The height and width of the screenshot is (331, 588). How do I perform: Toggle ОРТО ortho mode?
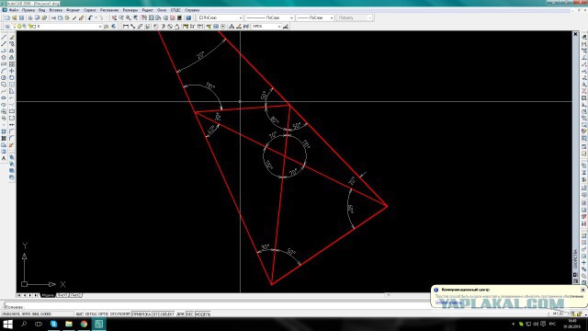(103, 314)
